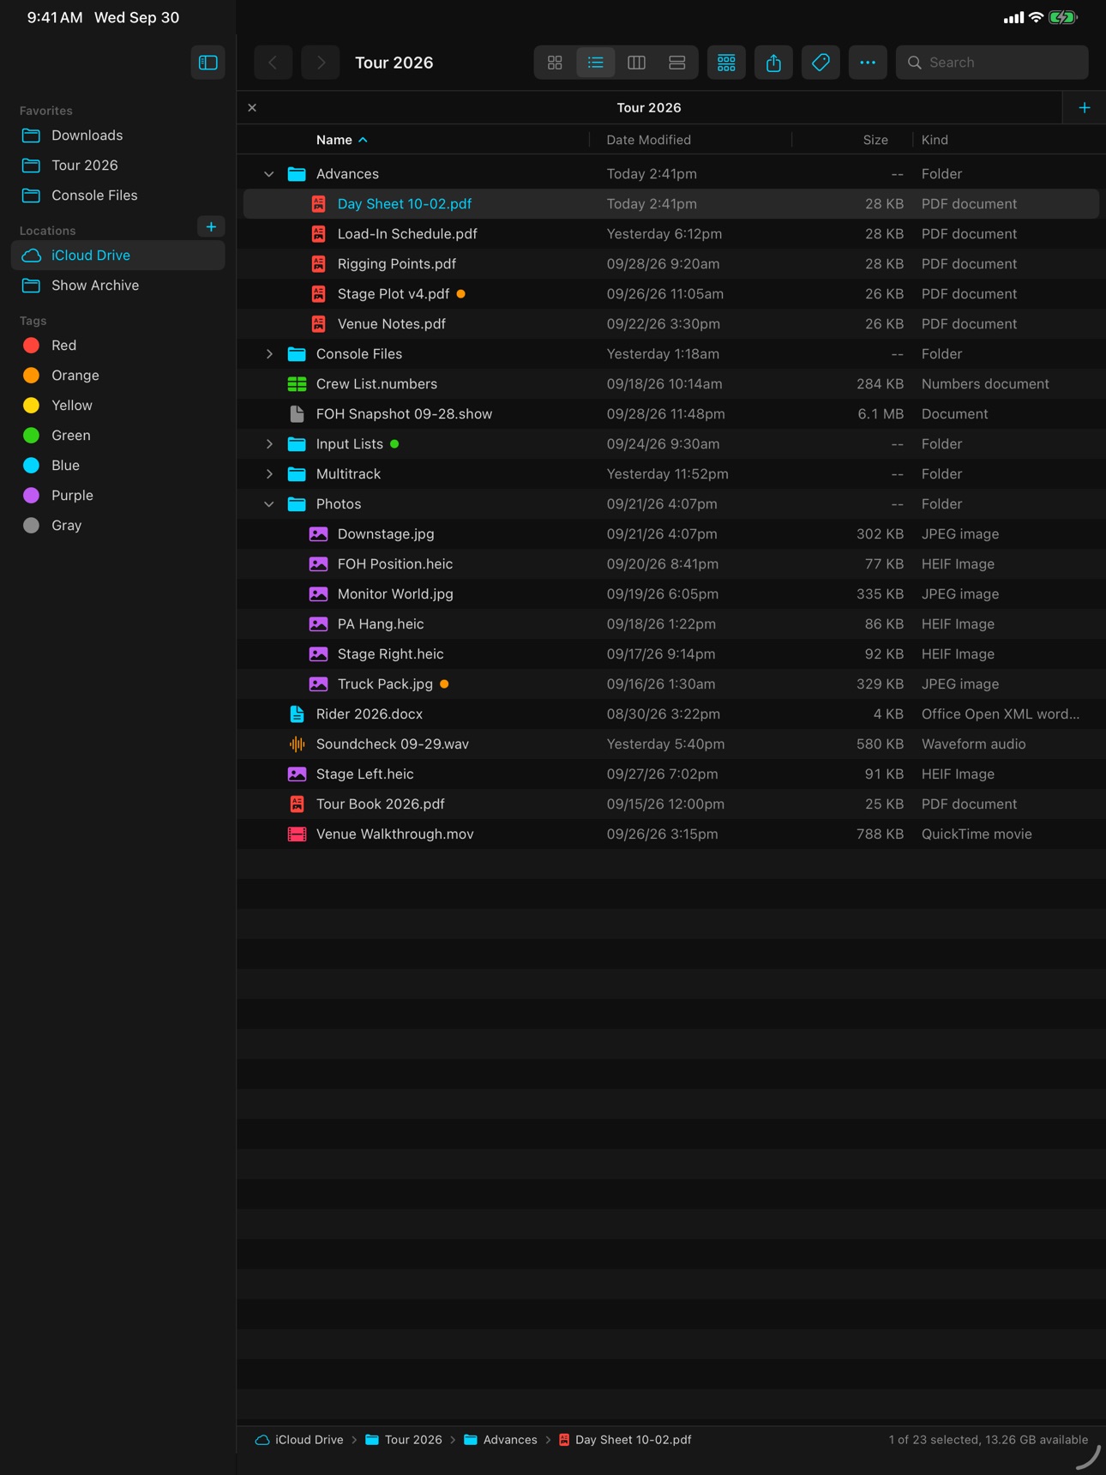Click Tour 2026 in the path bar
The height and width of the screenshot is (1475, 1106).
pyautogui.click(x=404, y=1440)
